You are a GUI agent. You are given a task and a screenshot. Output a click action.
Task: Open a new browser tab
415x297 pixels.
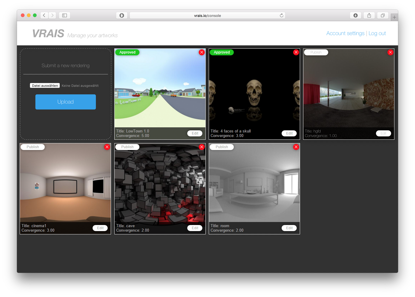(x=394, y=17)
